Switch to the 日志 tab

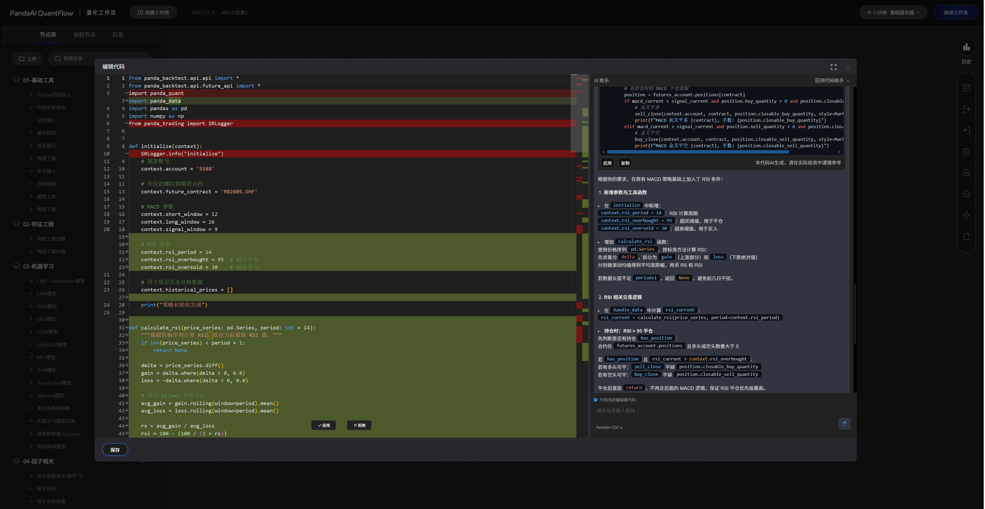pyautogui.click(x=117, y=34)
